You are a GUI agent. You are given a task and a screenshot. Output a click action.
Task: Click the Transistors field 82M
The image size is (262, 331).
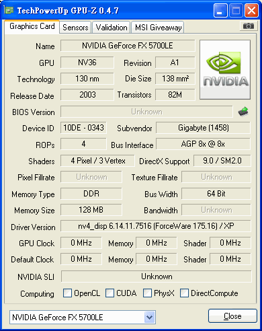pyautogui.click(x=175, y=95)
